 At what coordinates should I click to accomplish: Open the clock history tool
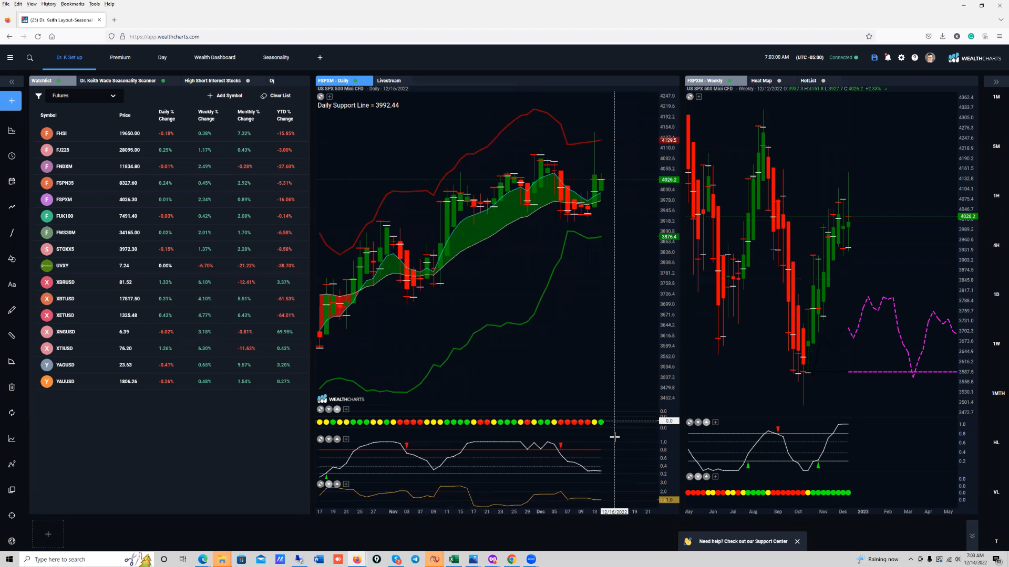(x=12, y=156)
